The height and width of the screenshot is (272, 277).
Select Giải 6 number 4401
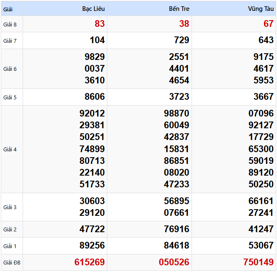click(179, 69)
